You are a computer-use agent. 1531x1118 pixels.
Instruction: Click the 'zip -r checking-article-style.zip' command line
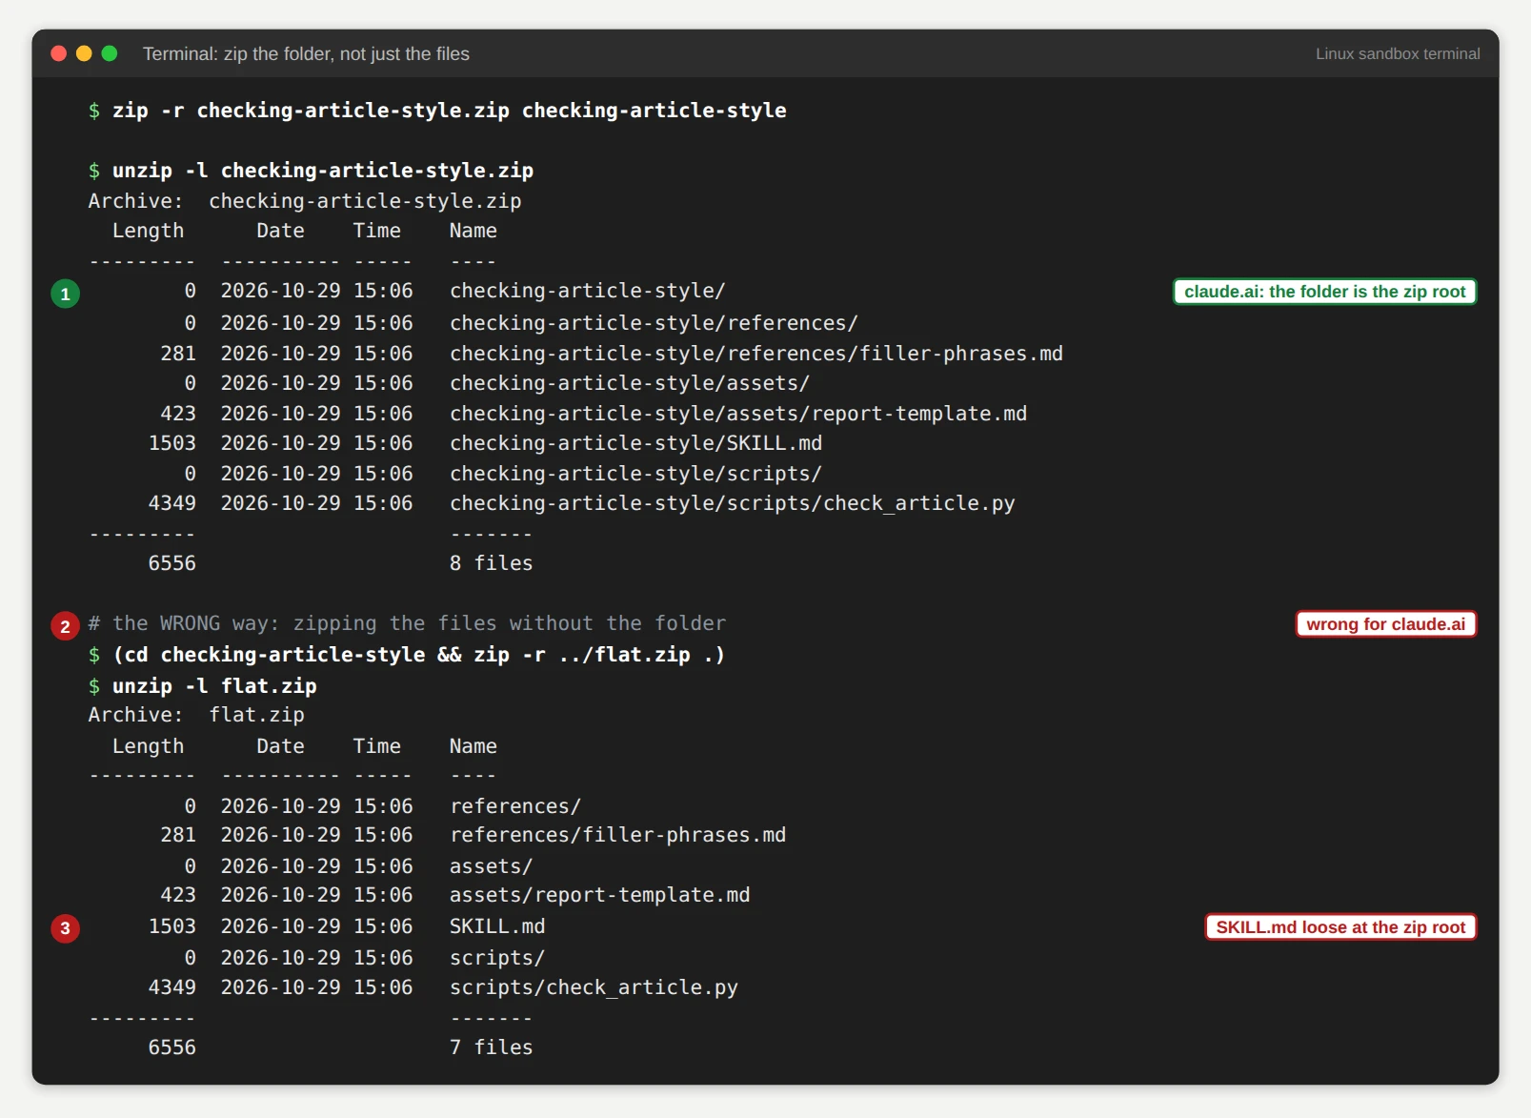coord(437,111)
